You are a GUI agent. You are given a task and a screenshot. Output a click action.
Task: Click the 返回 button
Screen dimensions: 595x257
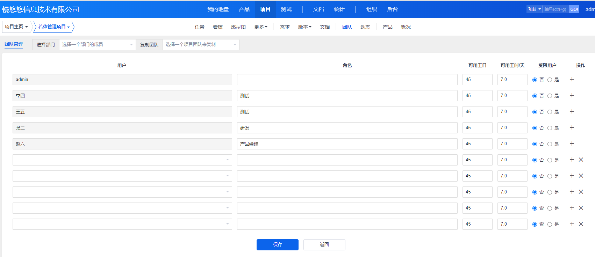point(324,245)
